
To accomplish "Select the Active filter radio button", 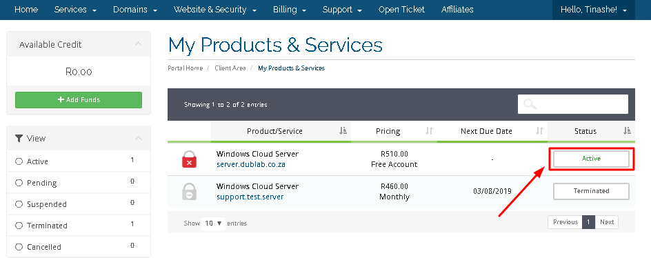I will 19,161.
